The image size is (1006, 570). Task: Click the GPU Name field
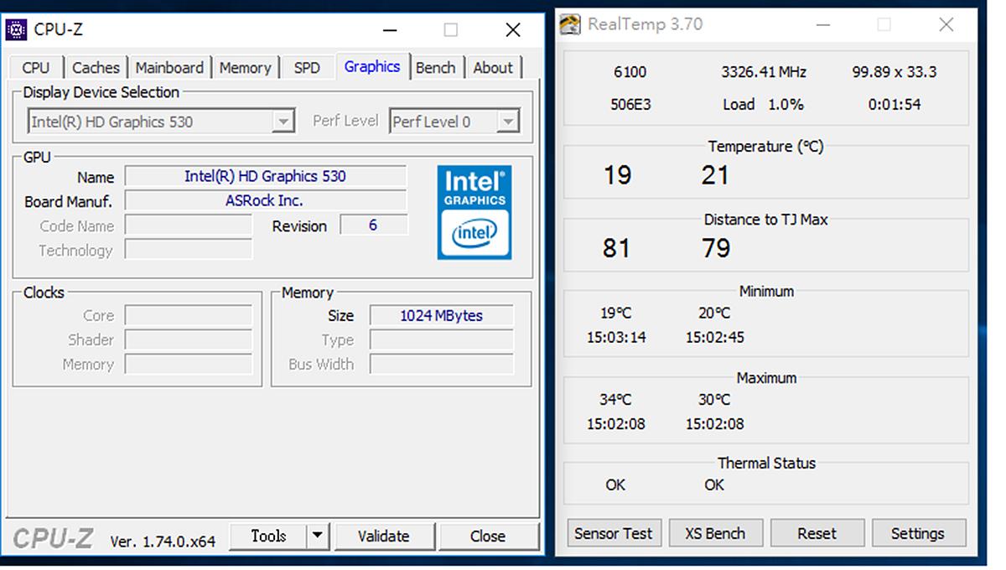pos(266,177)
